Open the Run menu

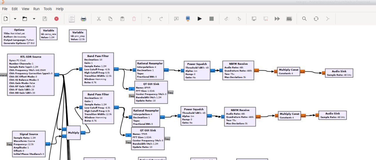click(36, 9)
